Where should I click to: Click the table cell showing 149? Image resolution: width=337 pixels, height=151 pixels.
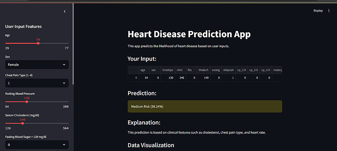click(x=203, y=78)
